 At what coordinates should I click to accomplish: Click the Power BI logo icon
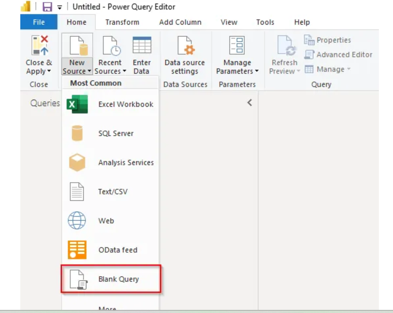[x=26, y=7]
